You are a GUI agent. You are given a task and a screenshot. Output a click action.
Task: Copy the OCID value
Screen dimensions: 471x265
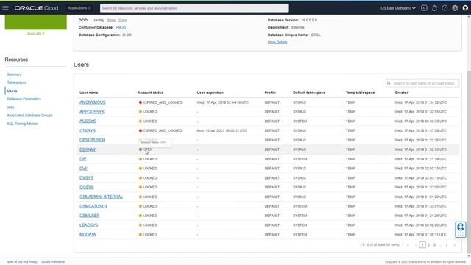click(x=123, y=20)
